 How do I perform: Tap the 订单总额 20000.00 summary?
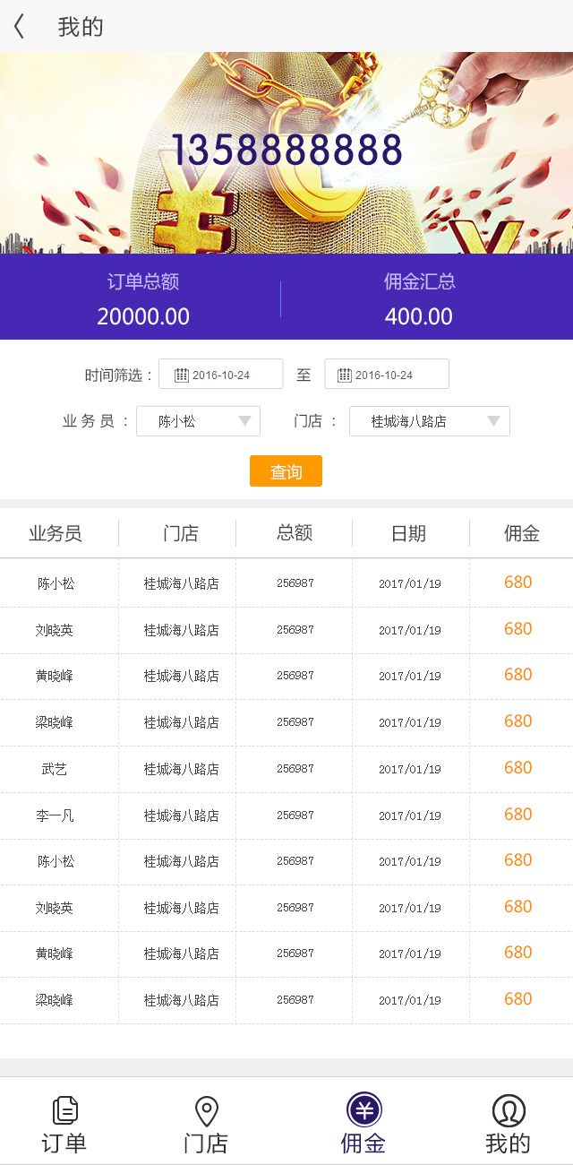tap(143, 298)
